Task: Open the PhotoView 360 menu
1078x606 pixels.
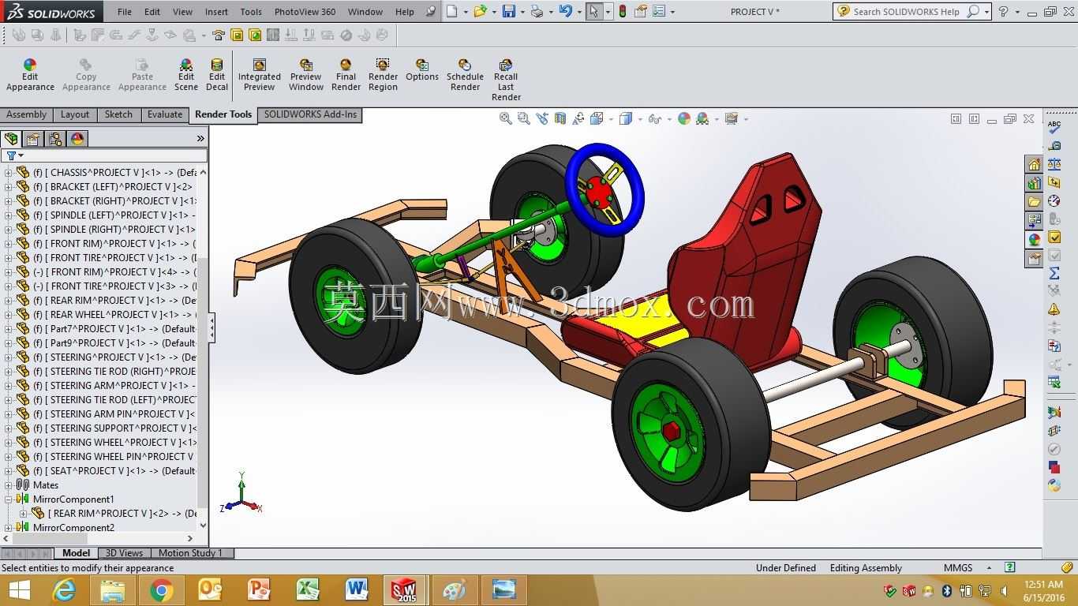Action: (x=305, y=12)
